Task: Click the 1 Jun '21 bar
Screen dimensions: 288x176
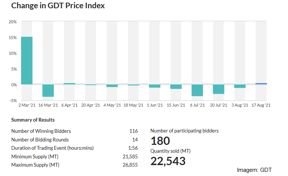Action: click(155, 86)
